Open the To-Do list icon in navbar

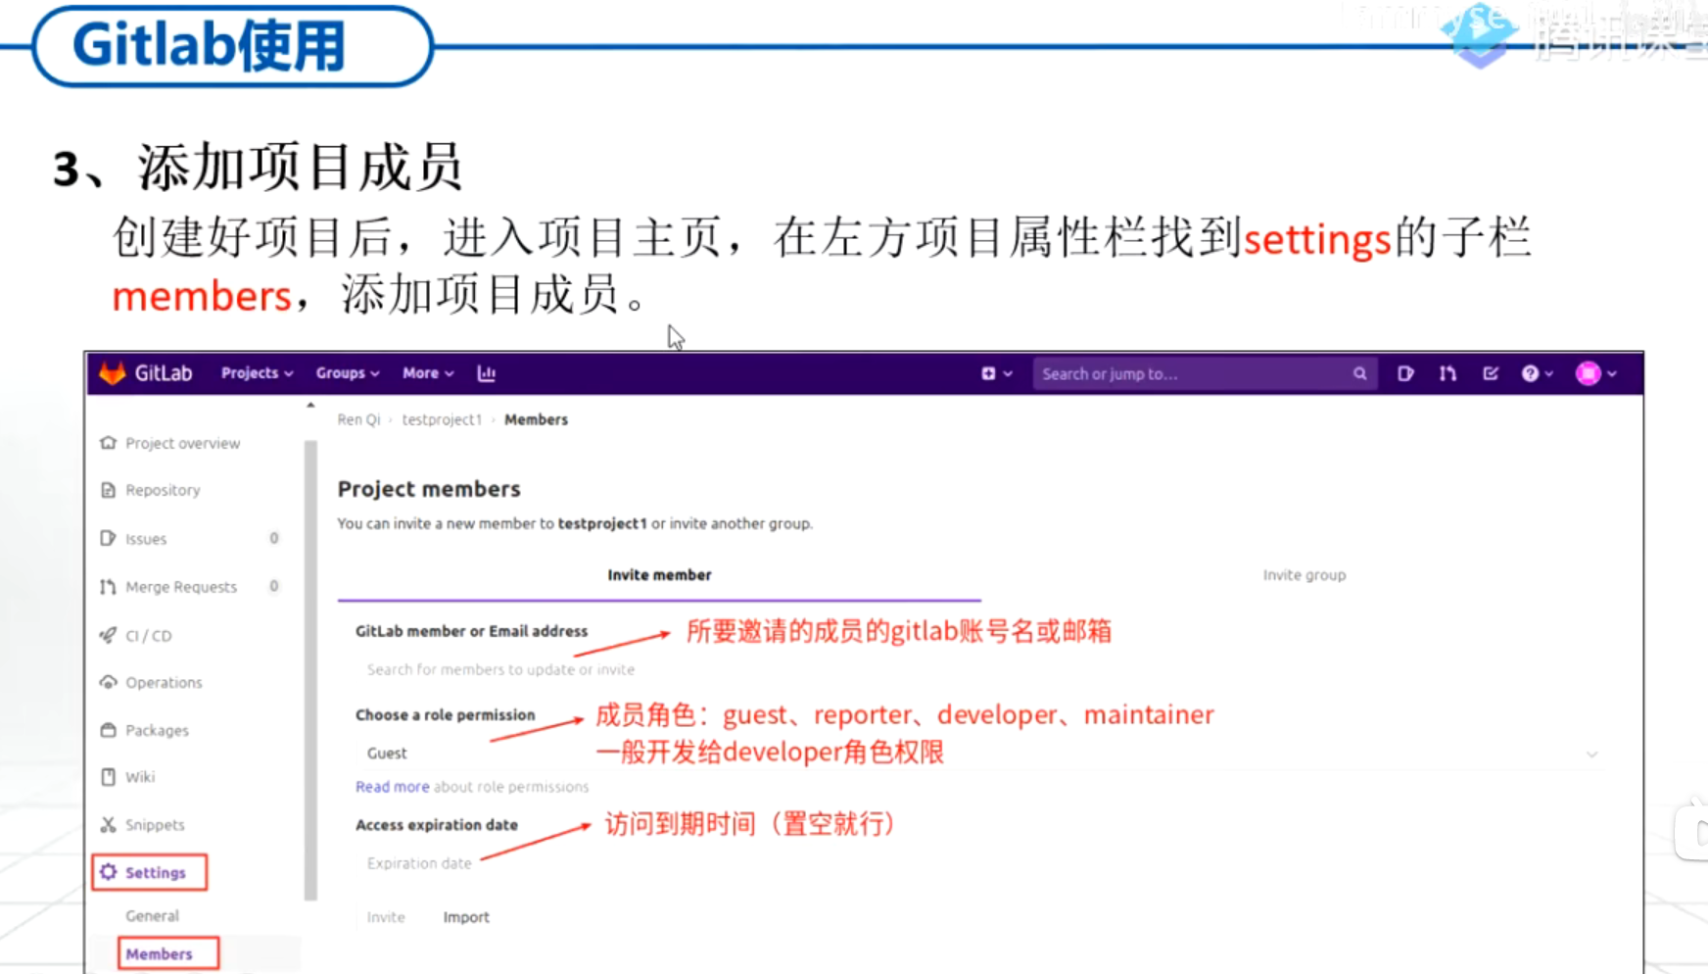tap(1491, 373)
